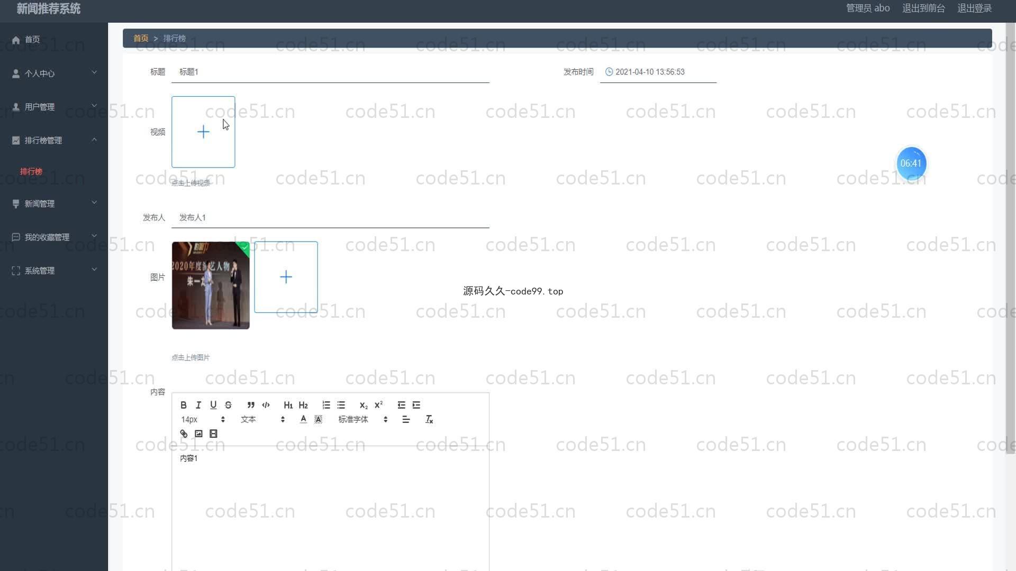Viewport: 1016px width, 571px height.
Task: Click the video upload plus box
Action: (x=203, y=132)
